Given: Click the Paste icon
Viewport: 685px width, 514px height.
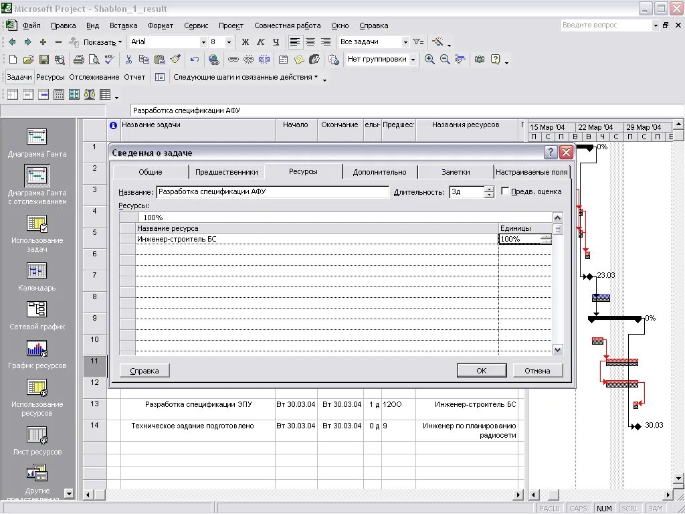Looking at the screenshot, I should tap(159, 60).
